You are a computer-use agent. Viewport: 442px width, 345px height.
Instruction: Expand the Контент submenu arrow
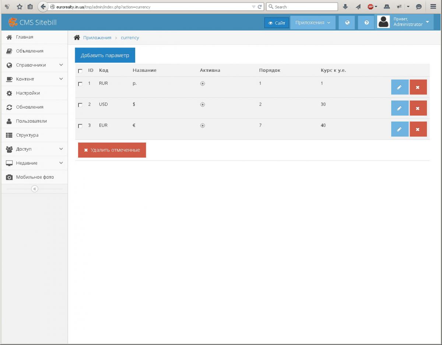coord(61,79)
